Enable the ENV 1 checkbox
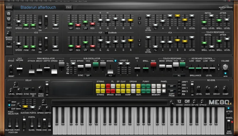The height and width of the screenshot is (136, 238). click(x=179, y=88)
